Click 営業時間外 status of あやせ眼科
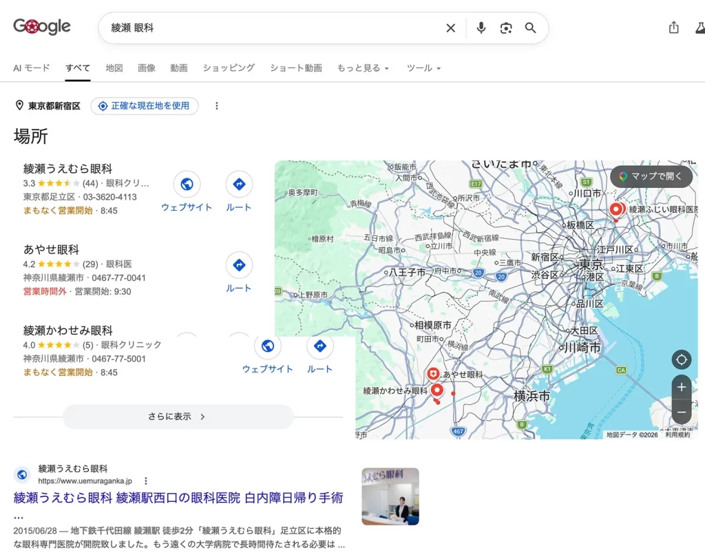 click(45, 291)
